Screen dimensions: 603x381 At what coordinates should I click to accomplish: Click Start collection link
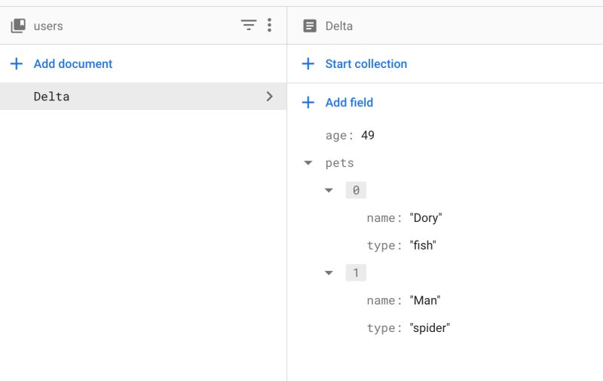coord(366,64)
